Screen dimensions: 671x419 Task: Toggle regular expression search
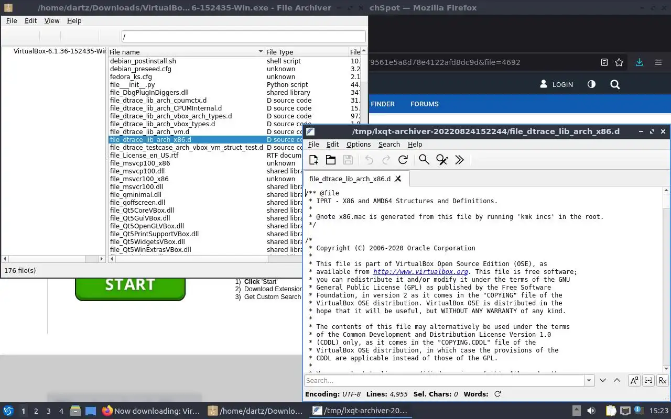coord(663,381)
